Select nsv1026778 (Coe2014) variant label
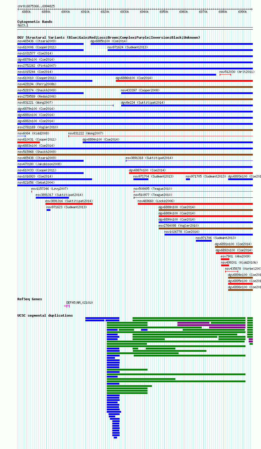The height and width of the screenshot is (449, 261). coord(182,232)
